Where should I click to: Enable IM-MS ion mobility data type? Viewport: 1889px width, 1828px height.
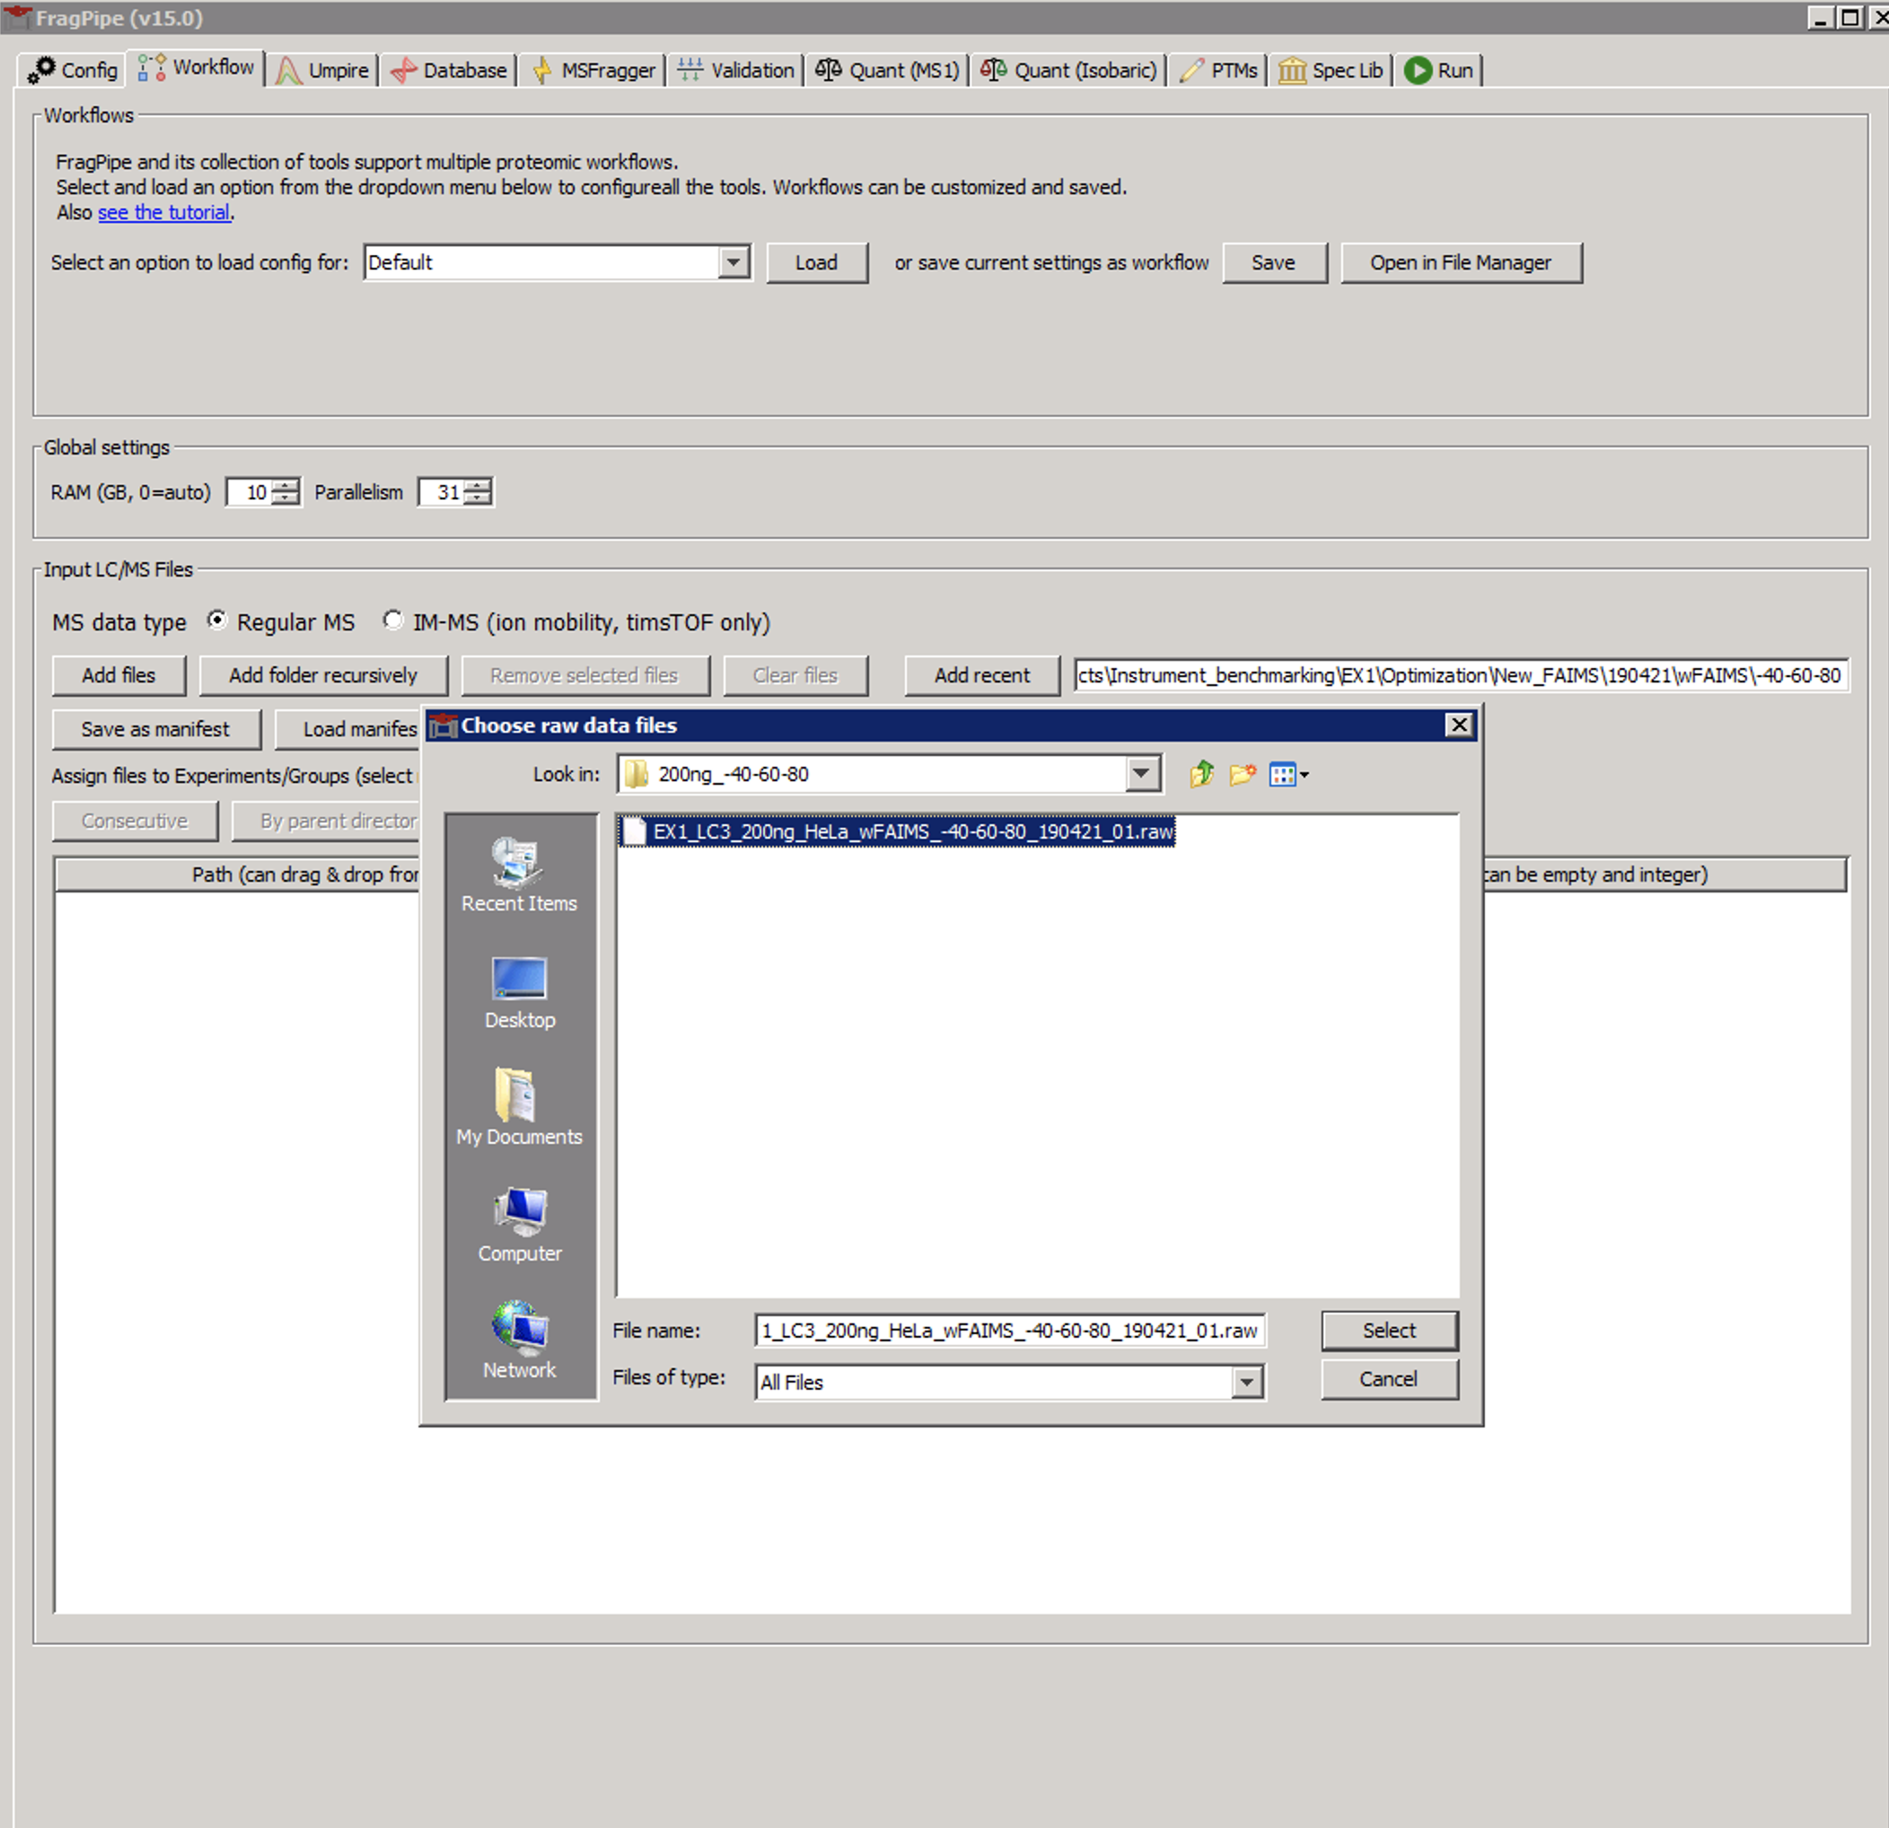coord(393,620)
